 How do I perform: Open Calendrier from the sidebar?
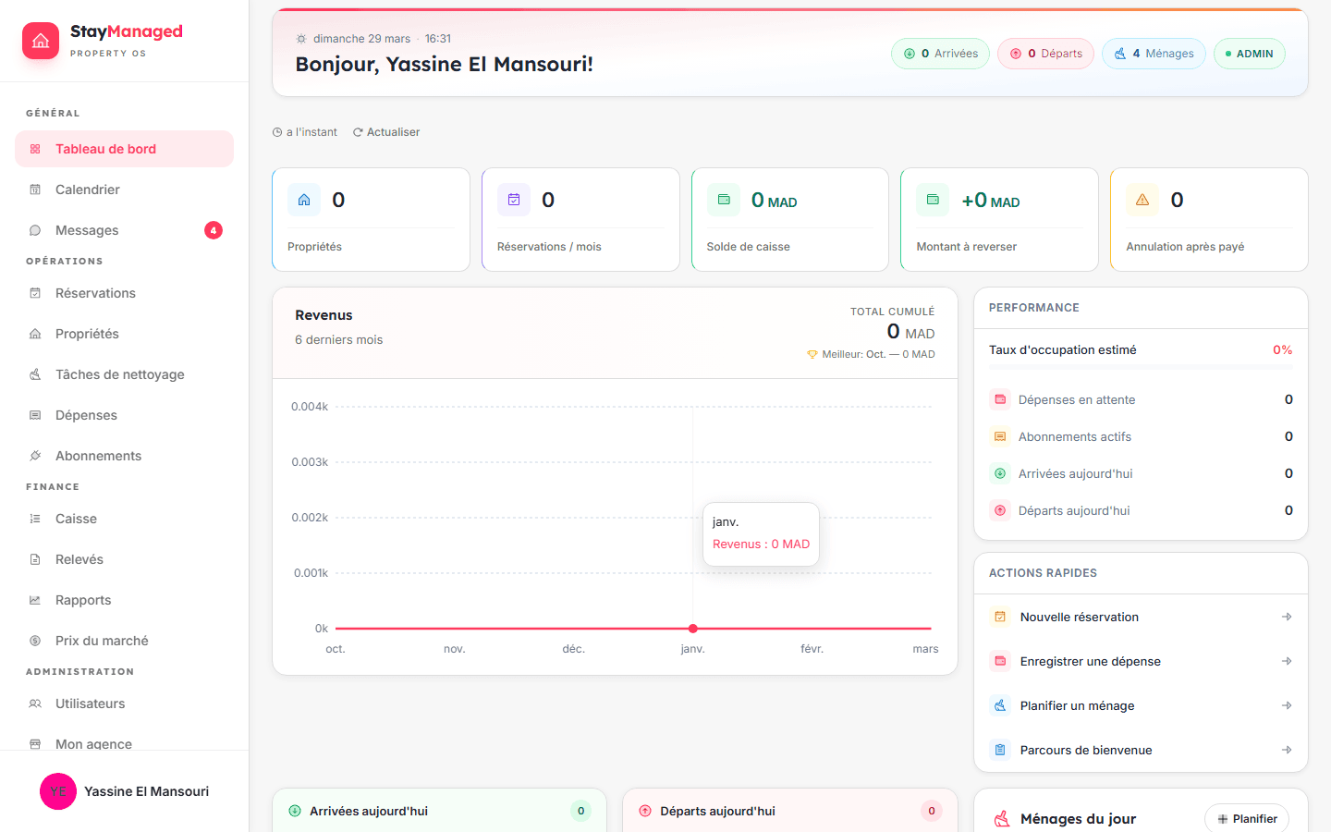[88, 190]
